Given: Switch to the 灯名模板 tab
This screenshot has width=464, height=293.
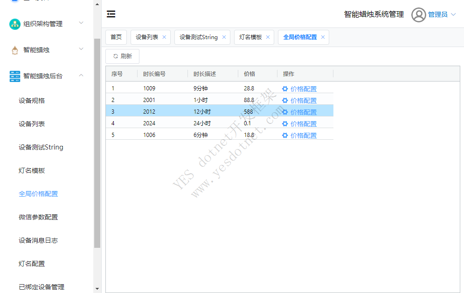Looking at the screenshot, I should (x=250, y=37).
